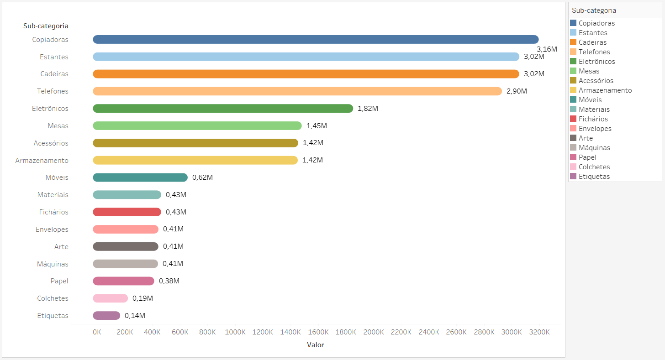The height and width of the screenshot is (360, 665).
Task: Click the Estantes legend color swatch
Action: pos(573,32)
